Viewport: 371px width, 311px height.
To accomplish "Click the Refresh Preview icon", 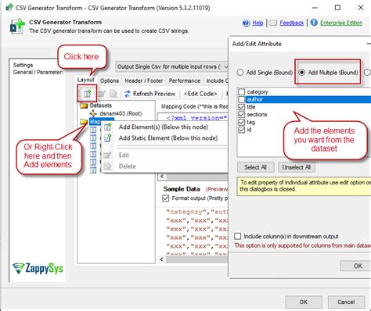I will tap(128, 94).
